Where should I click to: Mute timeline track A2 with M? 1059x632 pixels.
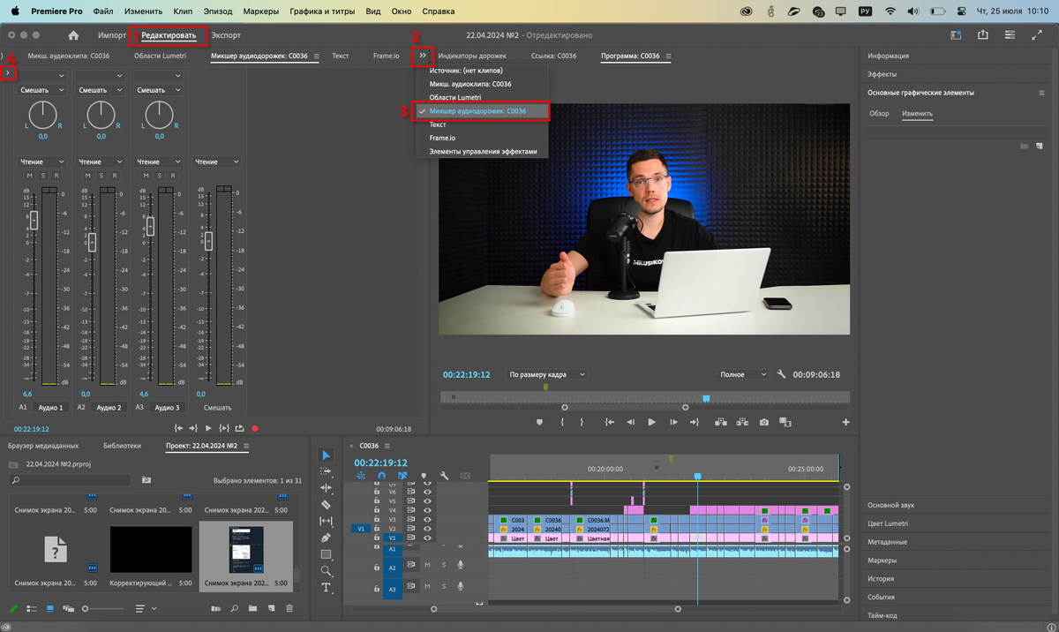(427, 565)
